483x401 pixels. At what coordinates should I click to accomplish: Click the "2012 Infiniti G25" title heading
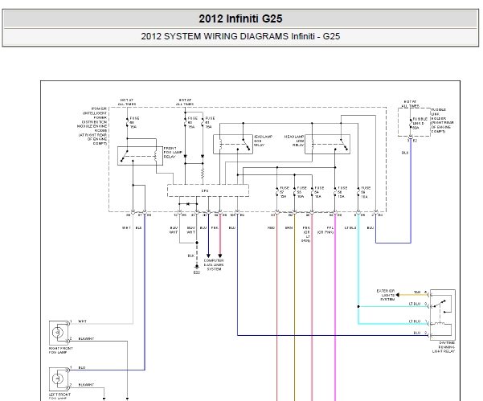[x=240, y=18]
